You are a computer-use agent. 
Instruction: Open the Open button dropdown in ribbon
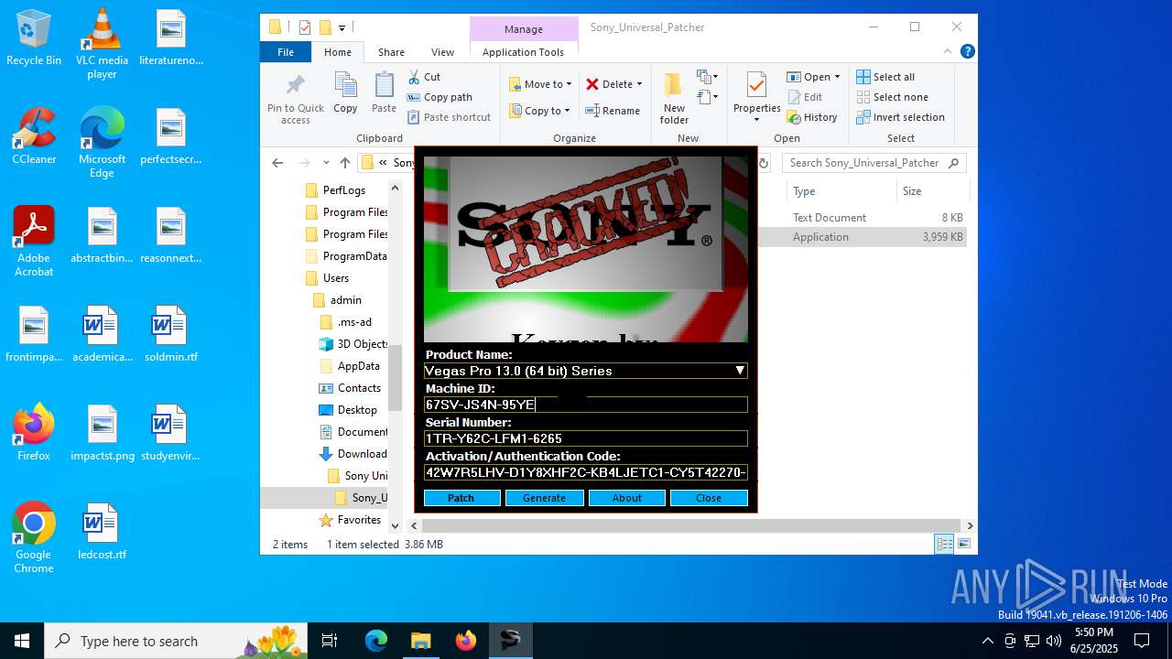836,77
